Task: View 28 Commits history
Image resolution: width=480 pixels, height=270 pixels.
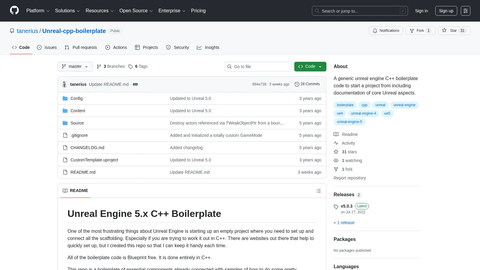Action: click(307, 84)
